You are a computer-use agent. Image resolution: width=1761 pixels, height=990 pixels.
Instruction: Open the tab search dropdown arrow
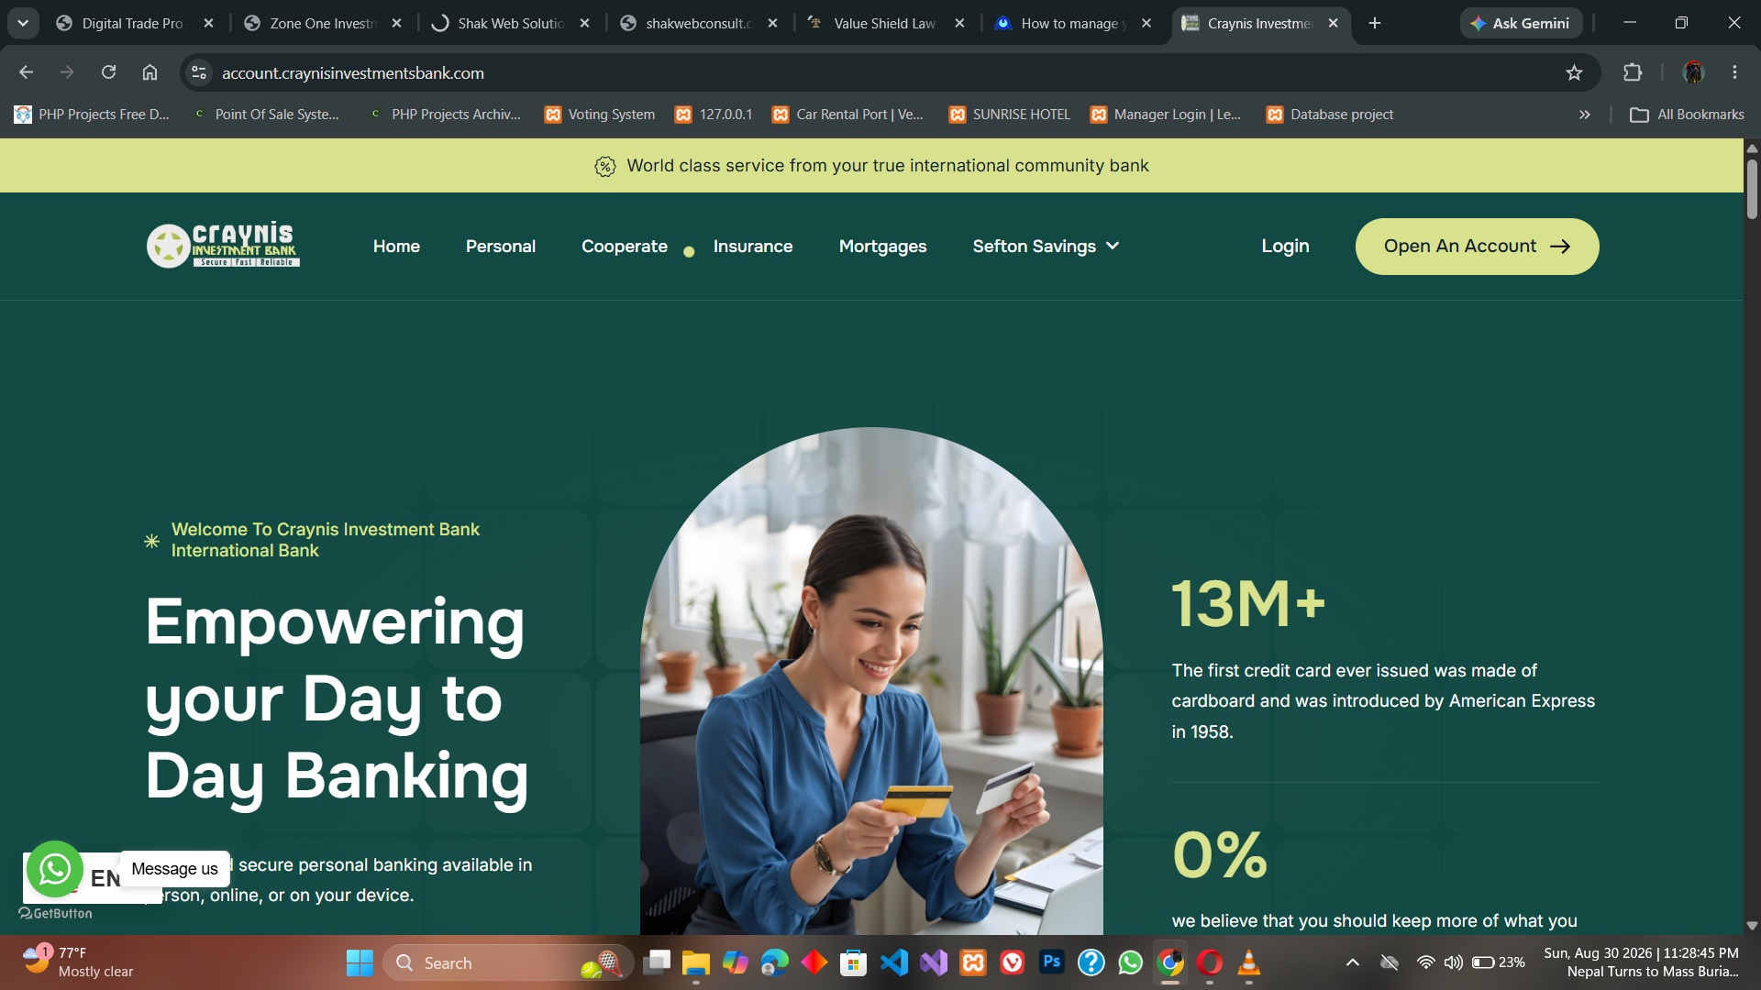(23, 23)
